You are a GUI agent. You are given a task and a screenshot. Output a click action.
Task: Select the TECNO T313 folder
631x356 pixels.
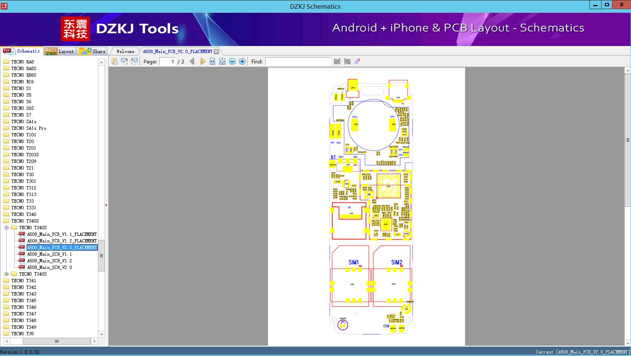click(x=24, y=194)
